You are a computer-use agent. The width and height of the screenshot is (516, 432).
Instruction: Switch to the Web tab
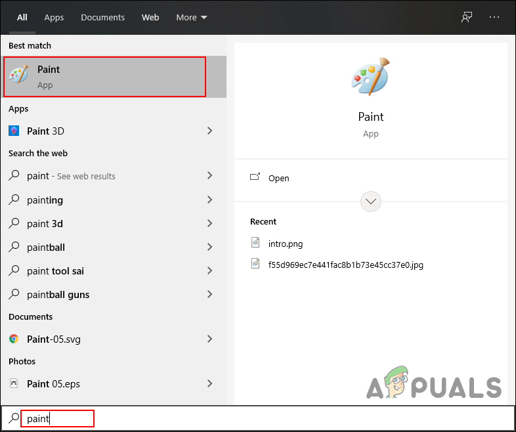tap(150, 18)
